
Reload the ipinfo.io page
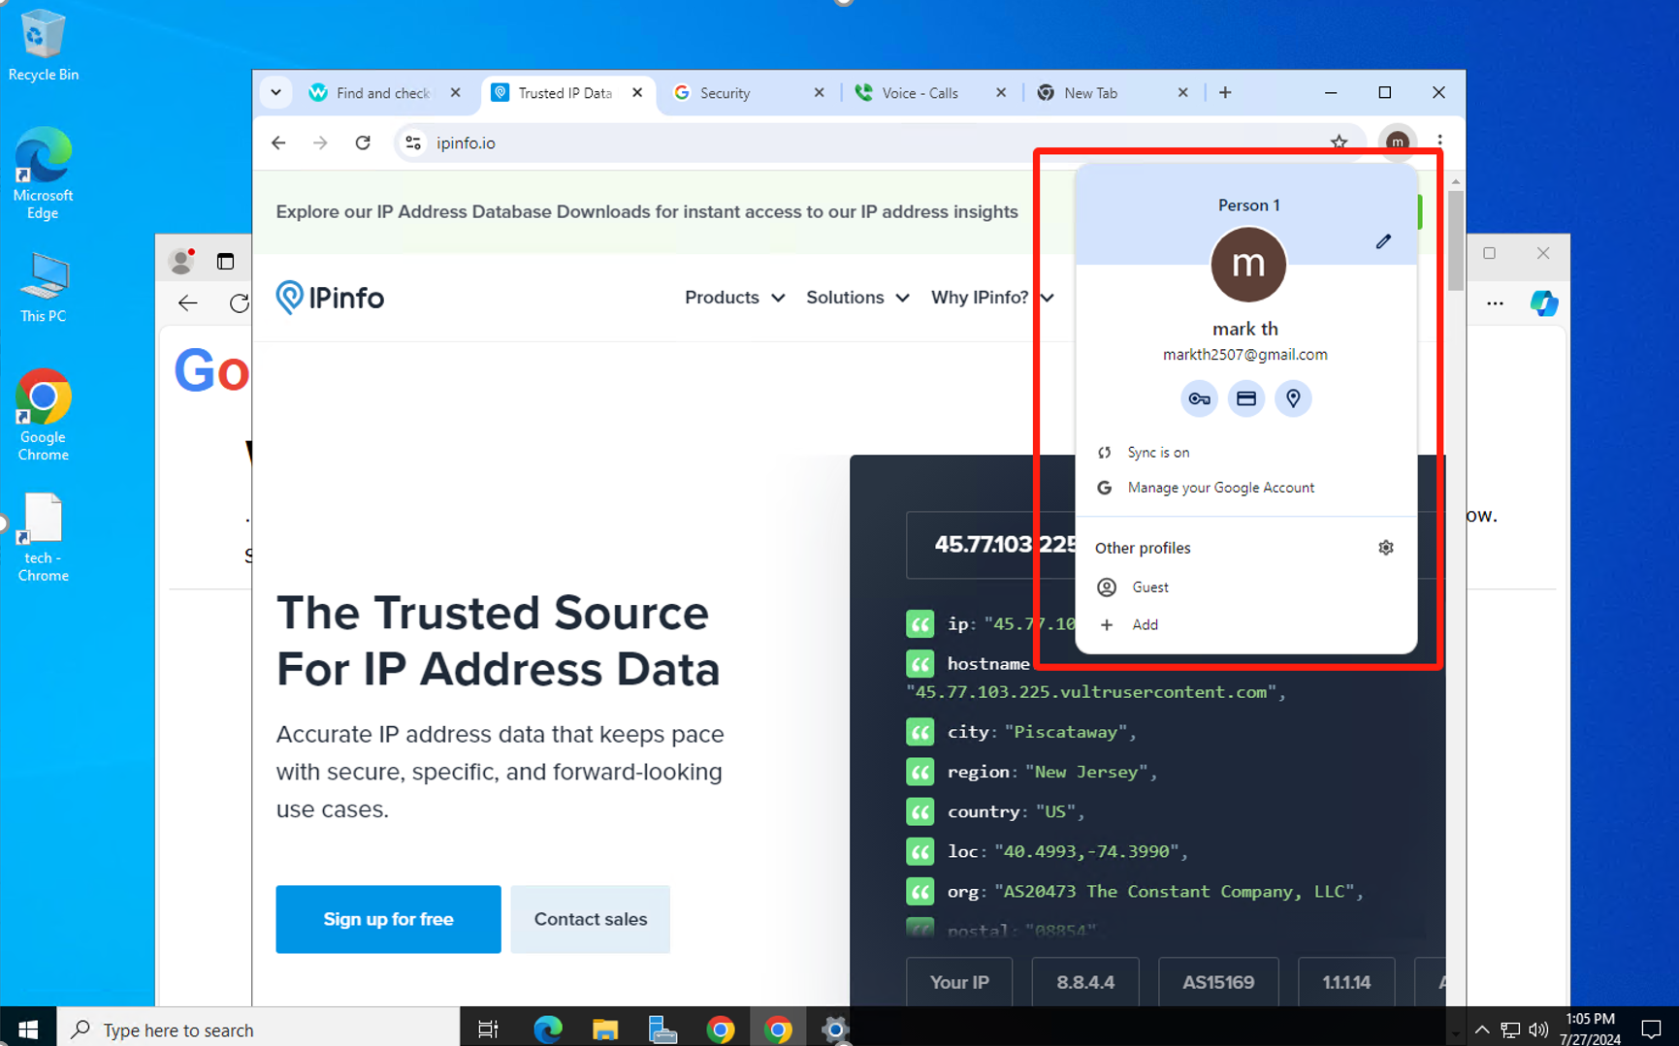pos(363,143)
